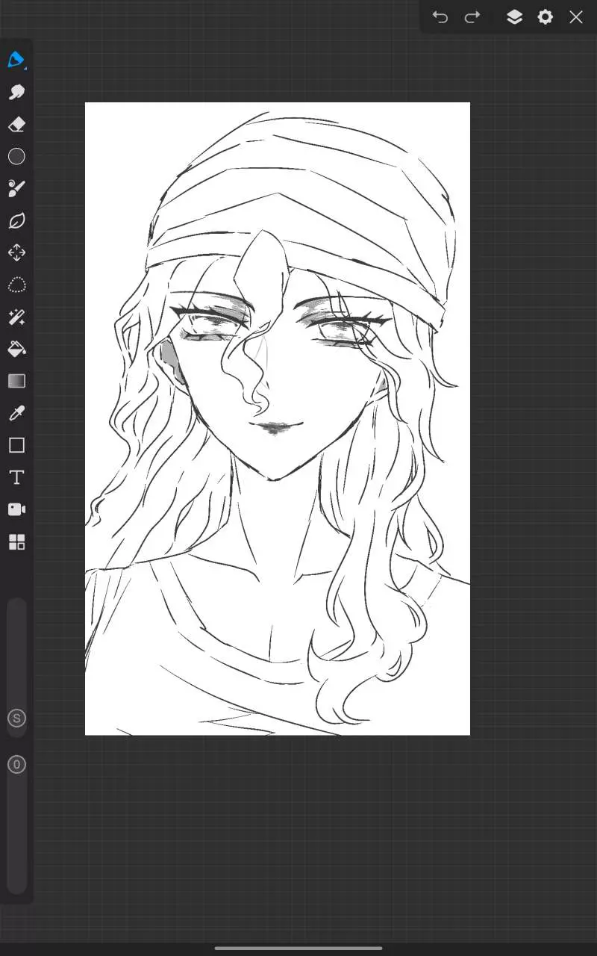This screenshot has width=597, height=956.
Task: Click the brush size S slider handle
Action: tap(16, 718)
